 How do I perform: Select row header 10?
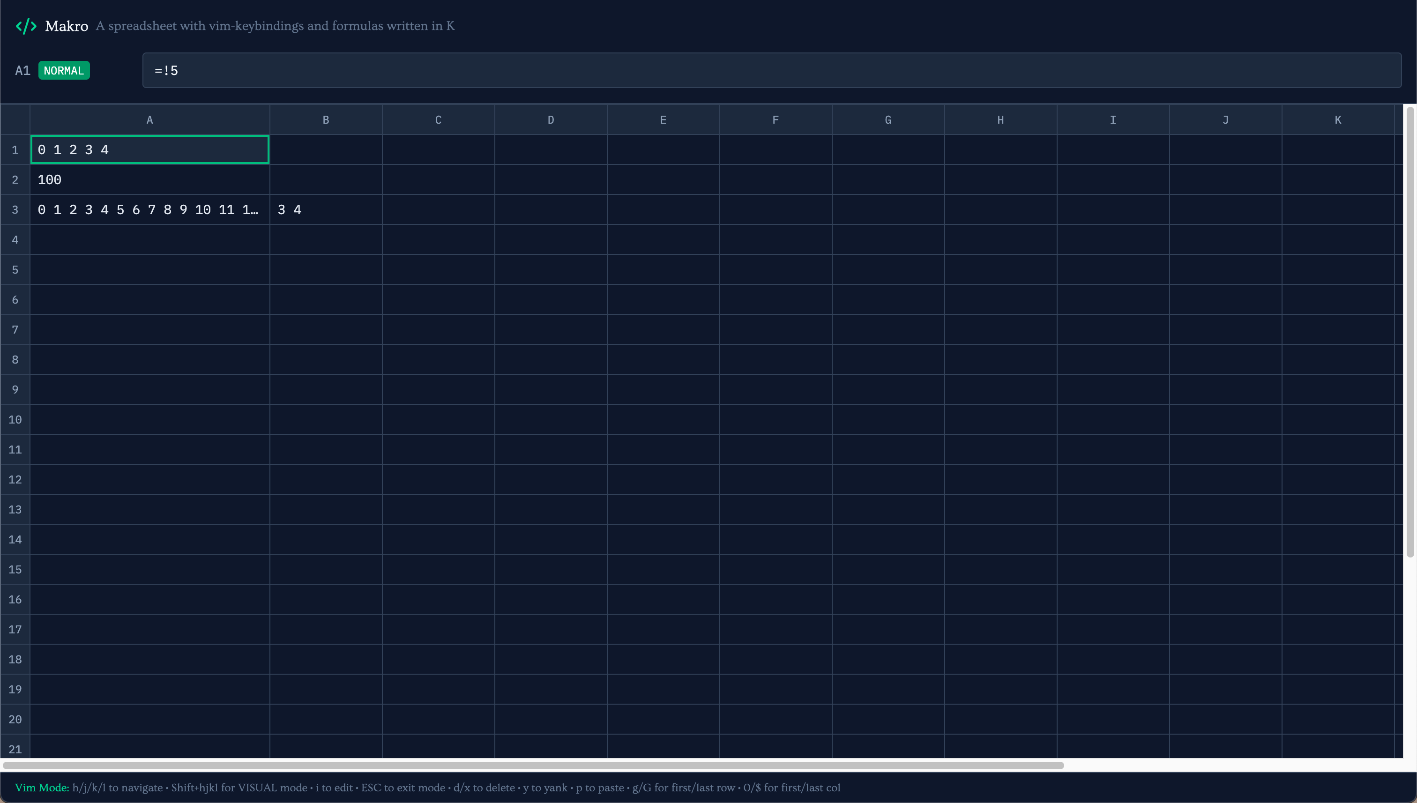pyautogui.click(x=15, y=419)
